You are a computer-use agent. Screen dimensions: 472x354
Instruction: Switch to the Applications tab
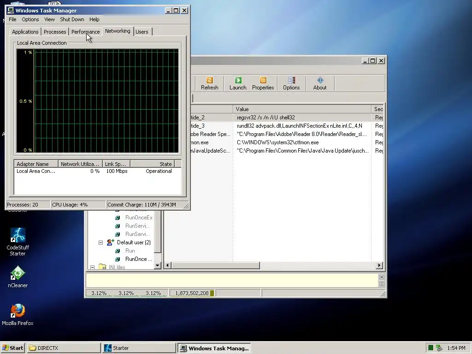pyautogui.click(x=25, y=32)
